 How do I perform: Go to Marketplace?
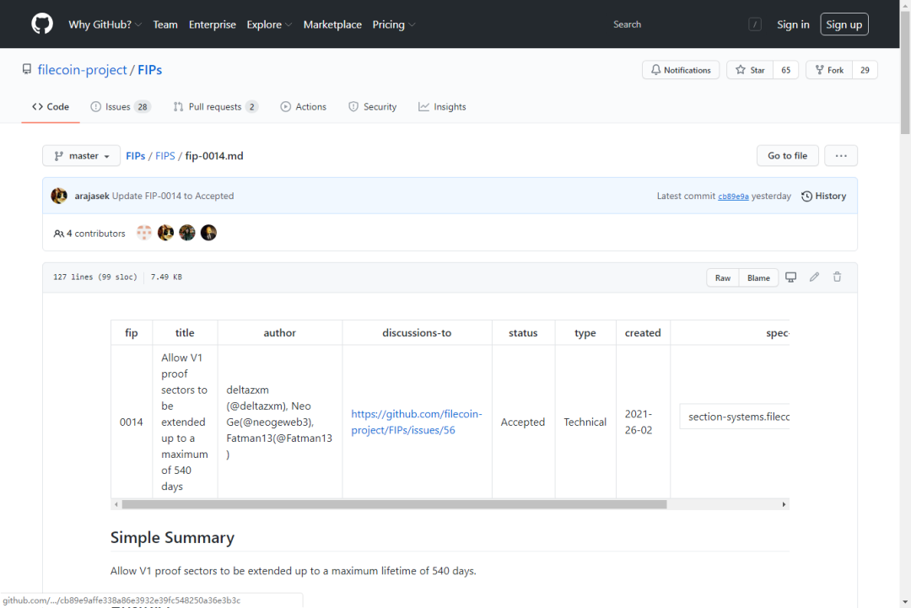pyautogui.click(x=332, y=24)
